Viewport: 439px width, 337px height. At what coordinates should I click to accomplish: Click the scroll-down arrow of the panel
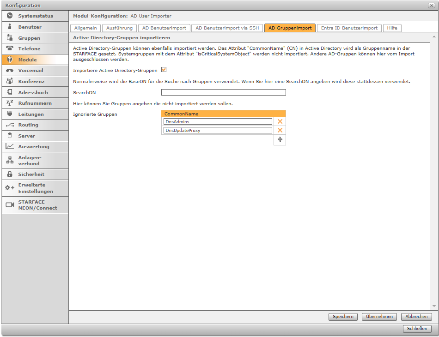click(x=434, y=306)
